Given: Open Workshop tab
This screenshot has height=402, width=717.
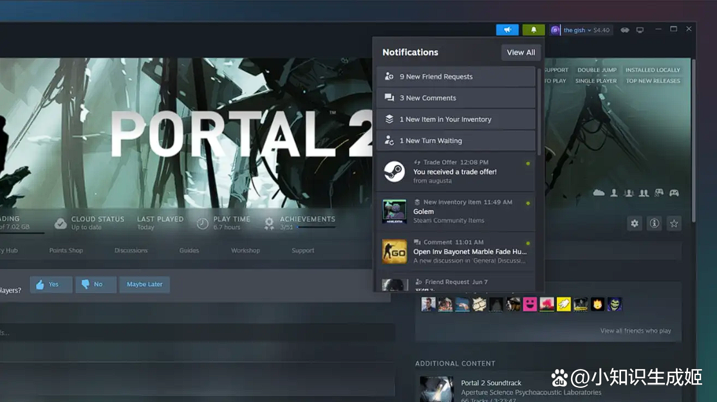Looking at the screenshot, I should click(245, 250).
